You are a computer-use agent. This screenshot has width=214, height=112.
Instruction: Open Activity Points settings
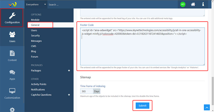click(39, 84)
